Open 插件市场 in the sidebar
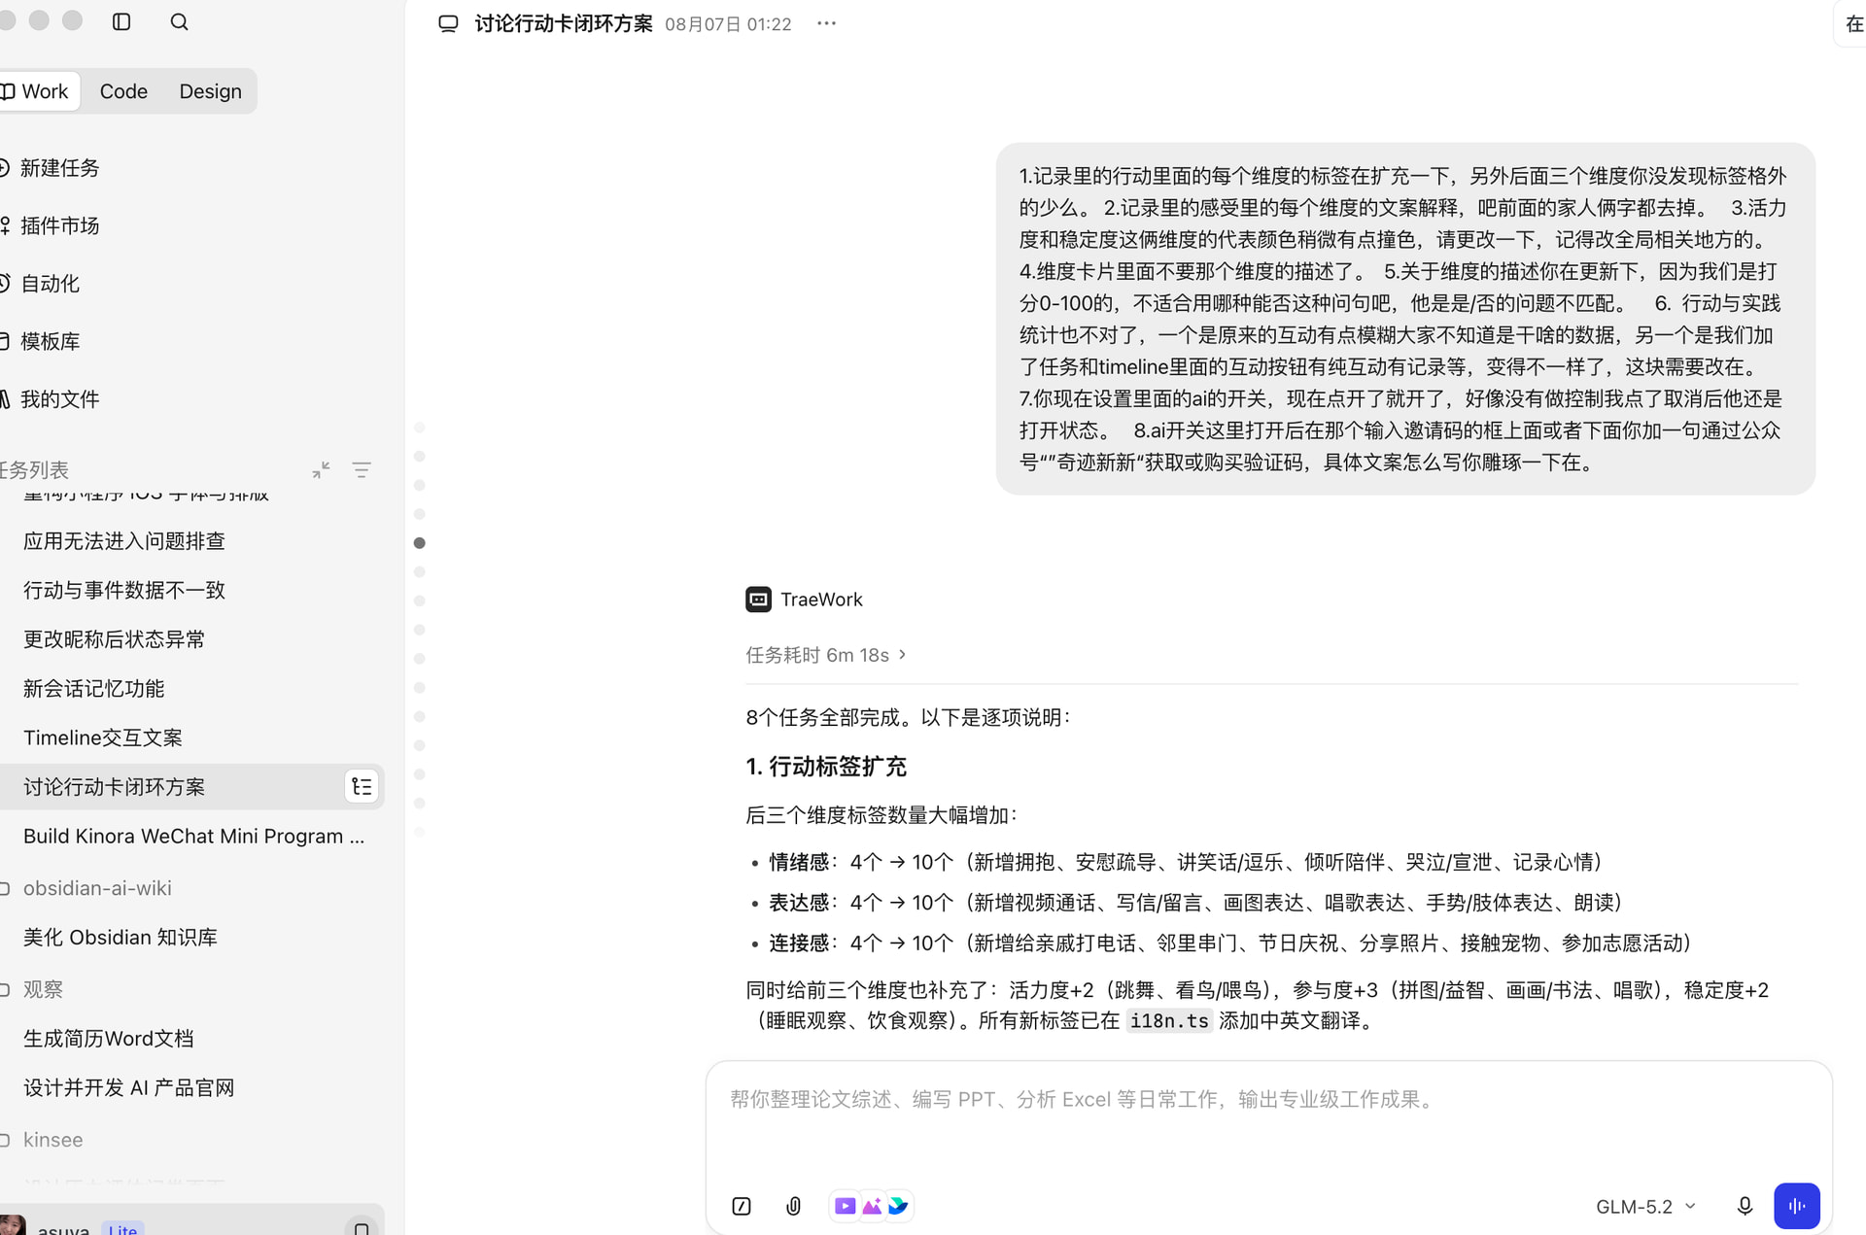 (x=58, y=225)
